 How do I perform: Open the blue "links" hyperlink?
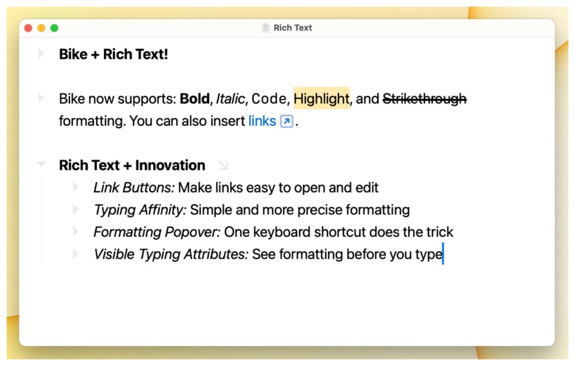262,121
